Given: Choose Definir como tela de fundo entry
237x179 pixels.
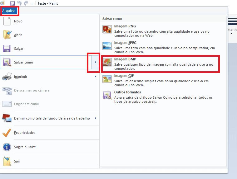Looking at the screenshot, I should point(50,118).
